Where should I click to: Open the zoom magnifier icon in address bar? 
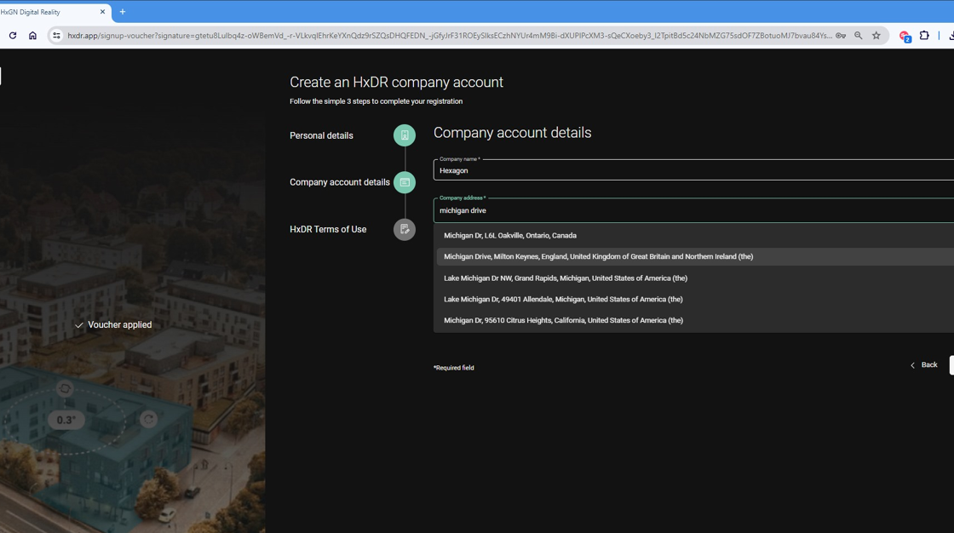(x=859, y=35)
